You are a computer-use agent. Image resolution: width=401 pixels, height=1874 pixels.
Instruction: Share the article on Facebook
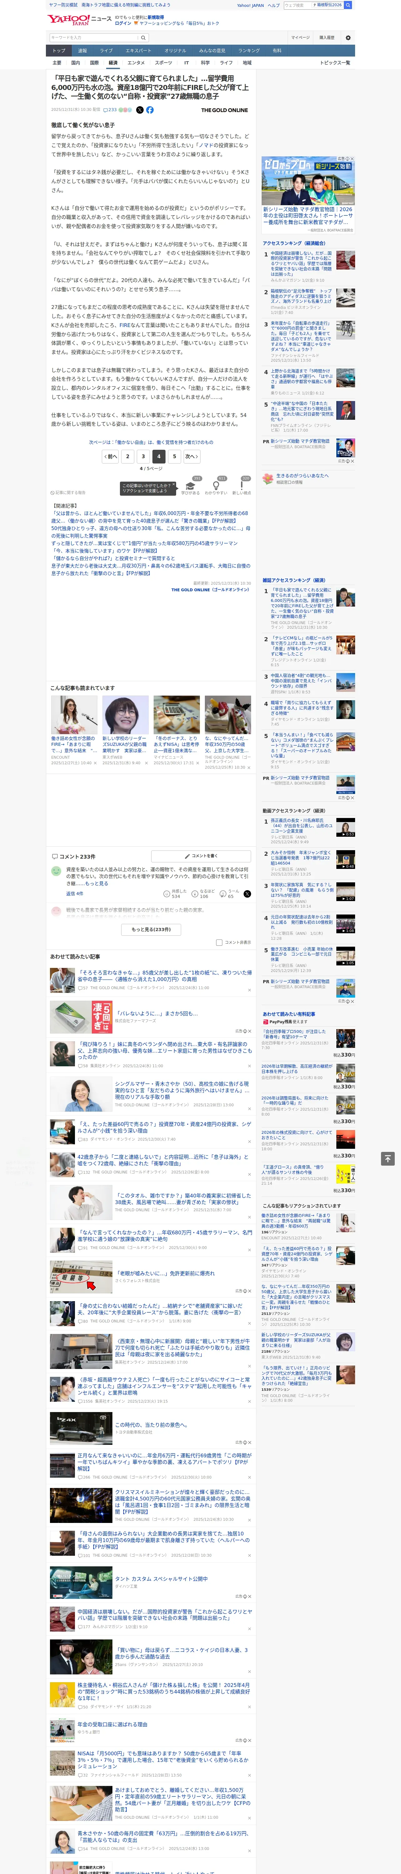coord(150,110)
